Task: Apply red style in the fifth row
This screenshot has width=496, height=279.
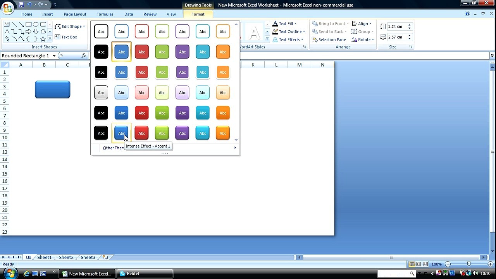Action: click(x=142, y=113)
